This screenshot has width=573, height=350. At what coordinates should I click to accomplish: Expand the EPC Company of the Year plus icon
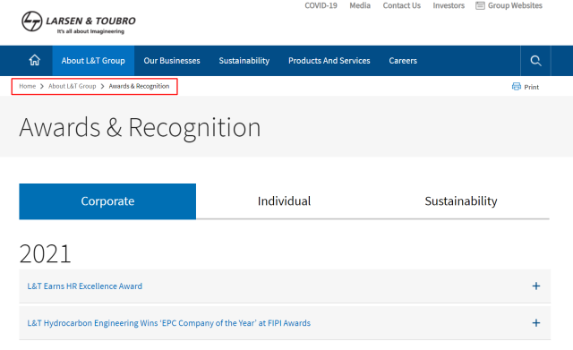(535, 323)
